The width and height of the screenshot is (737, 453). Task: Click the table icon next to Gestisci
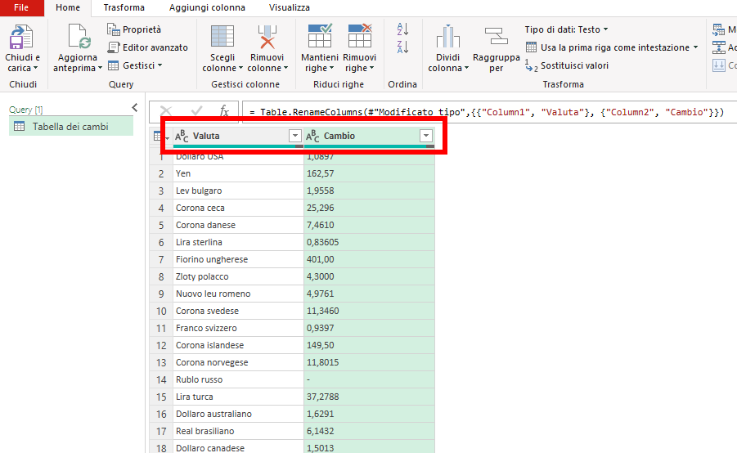coord(113,65)
